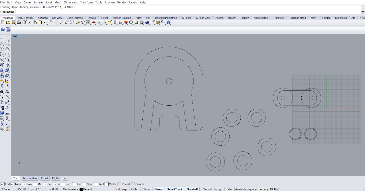
Task: Open the color wheel icon
Action: 131,23
